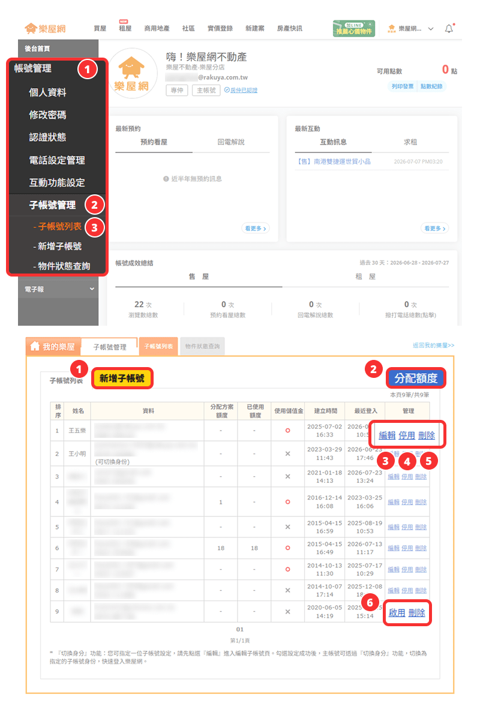Viewport: 480px width, 715px height.
Task: Open the 【售】南港雙捷運世貿小品 message
Action: (334, 161)
